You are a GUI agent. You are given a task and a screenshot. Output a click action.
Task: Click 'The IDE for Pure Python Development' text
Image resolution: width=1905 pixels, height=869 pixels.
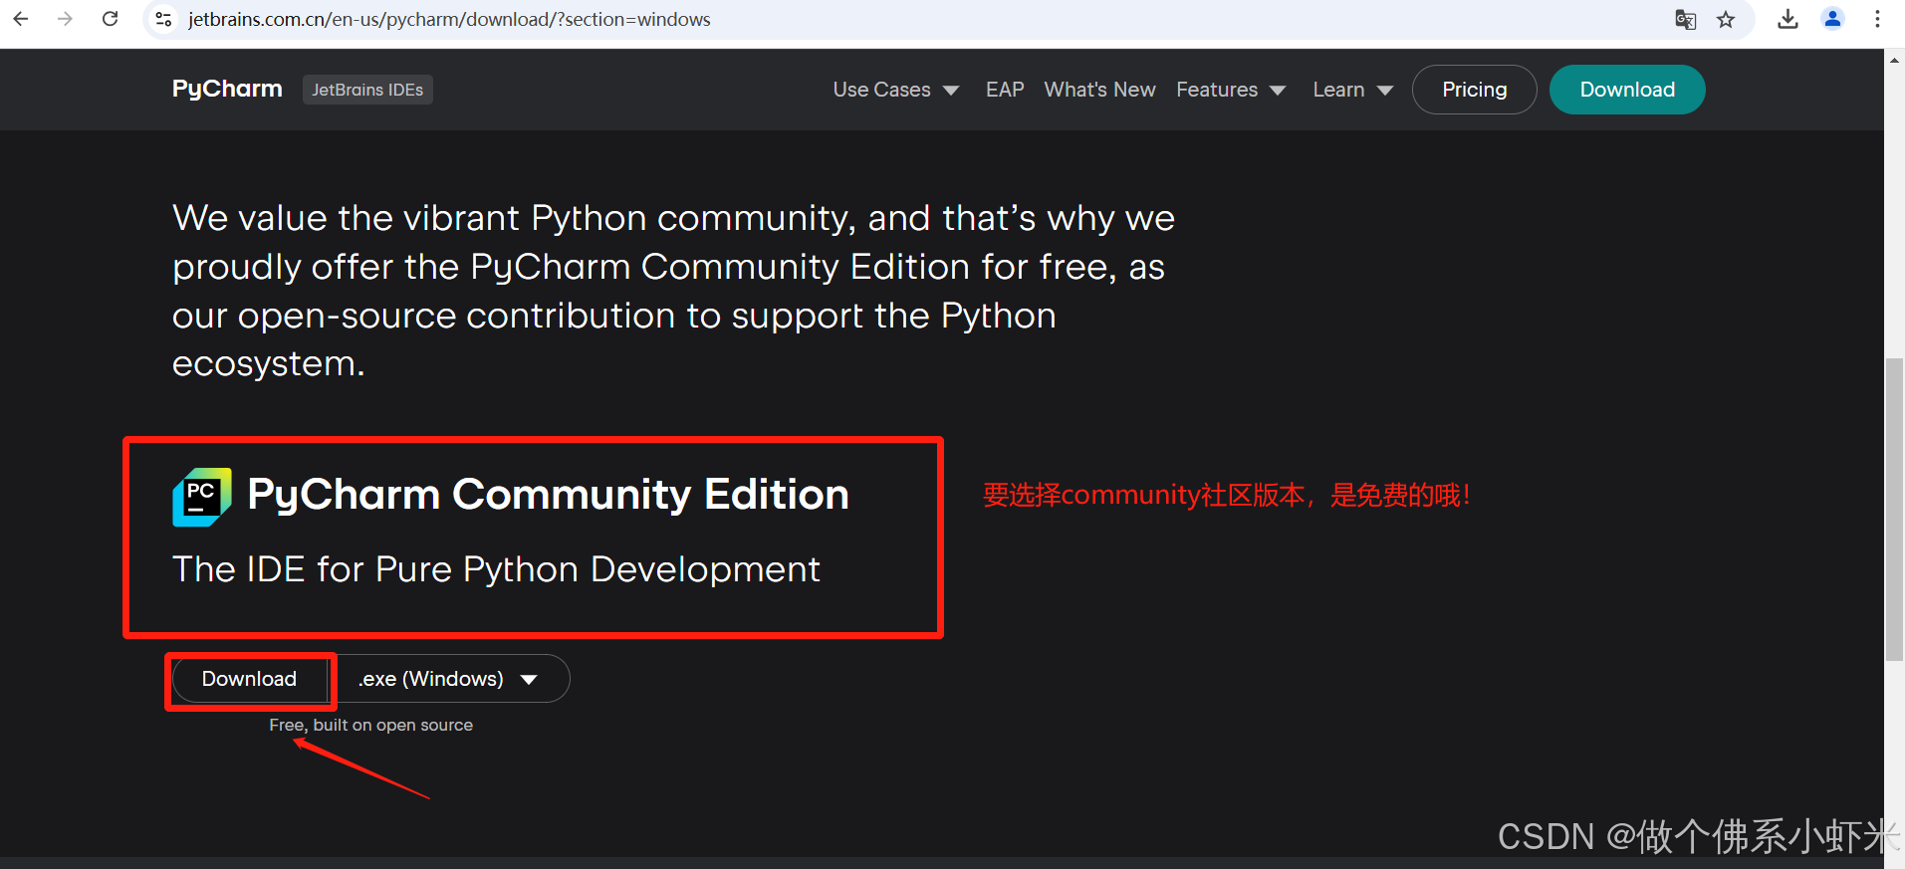coord(496,569)
